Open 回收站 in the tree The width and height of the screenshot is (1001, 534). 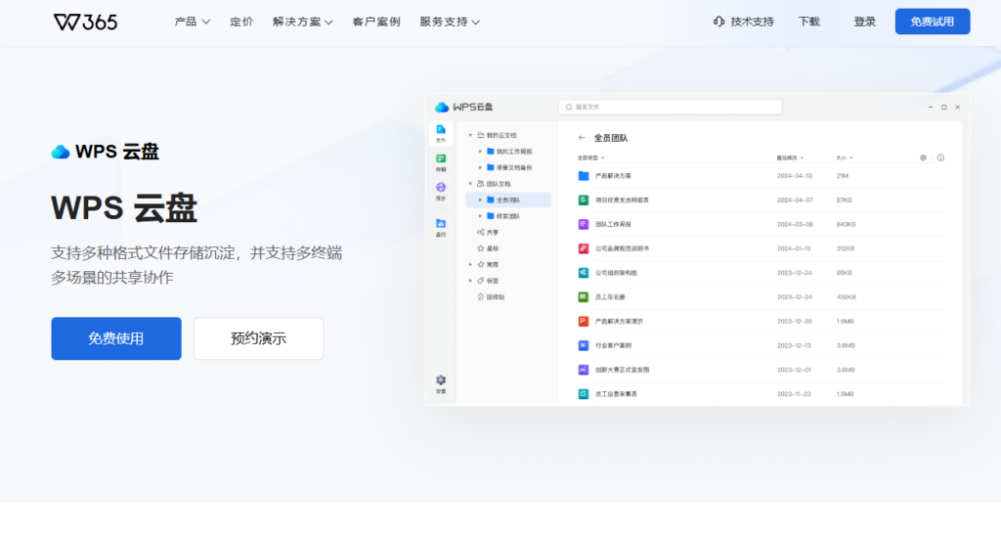click(491, 297)
